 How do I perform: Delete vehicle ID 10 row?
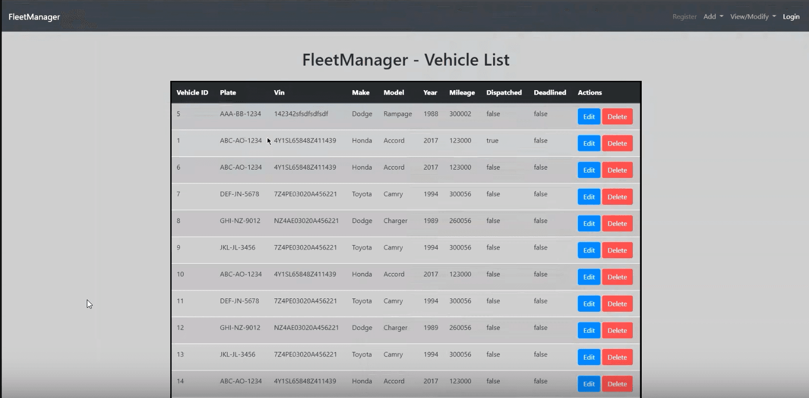pos(617,277)
